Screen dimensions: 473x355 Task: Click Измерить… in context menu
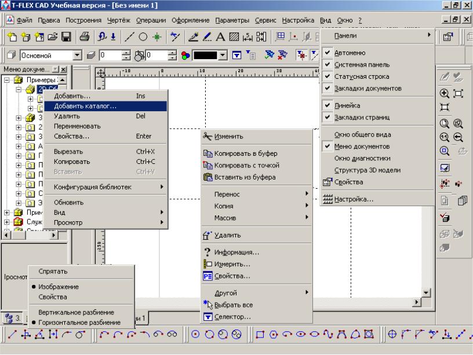click(256, 264)
